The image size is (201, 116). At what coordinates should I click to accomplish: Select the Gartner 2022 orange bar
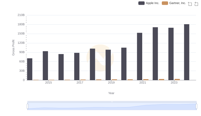pyautogui.click(x=162, y=80)
